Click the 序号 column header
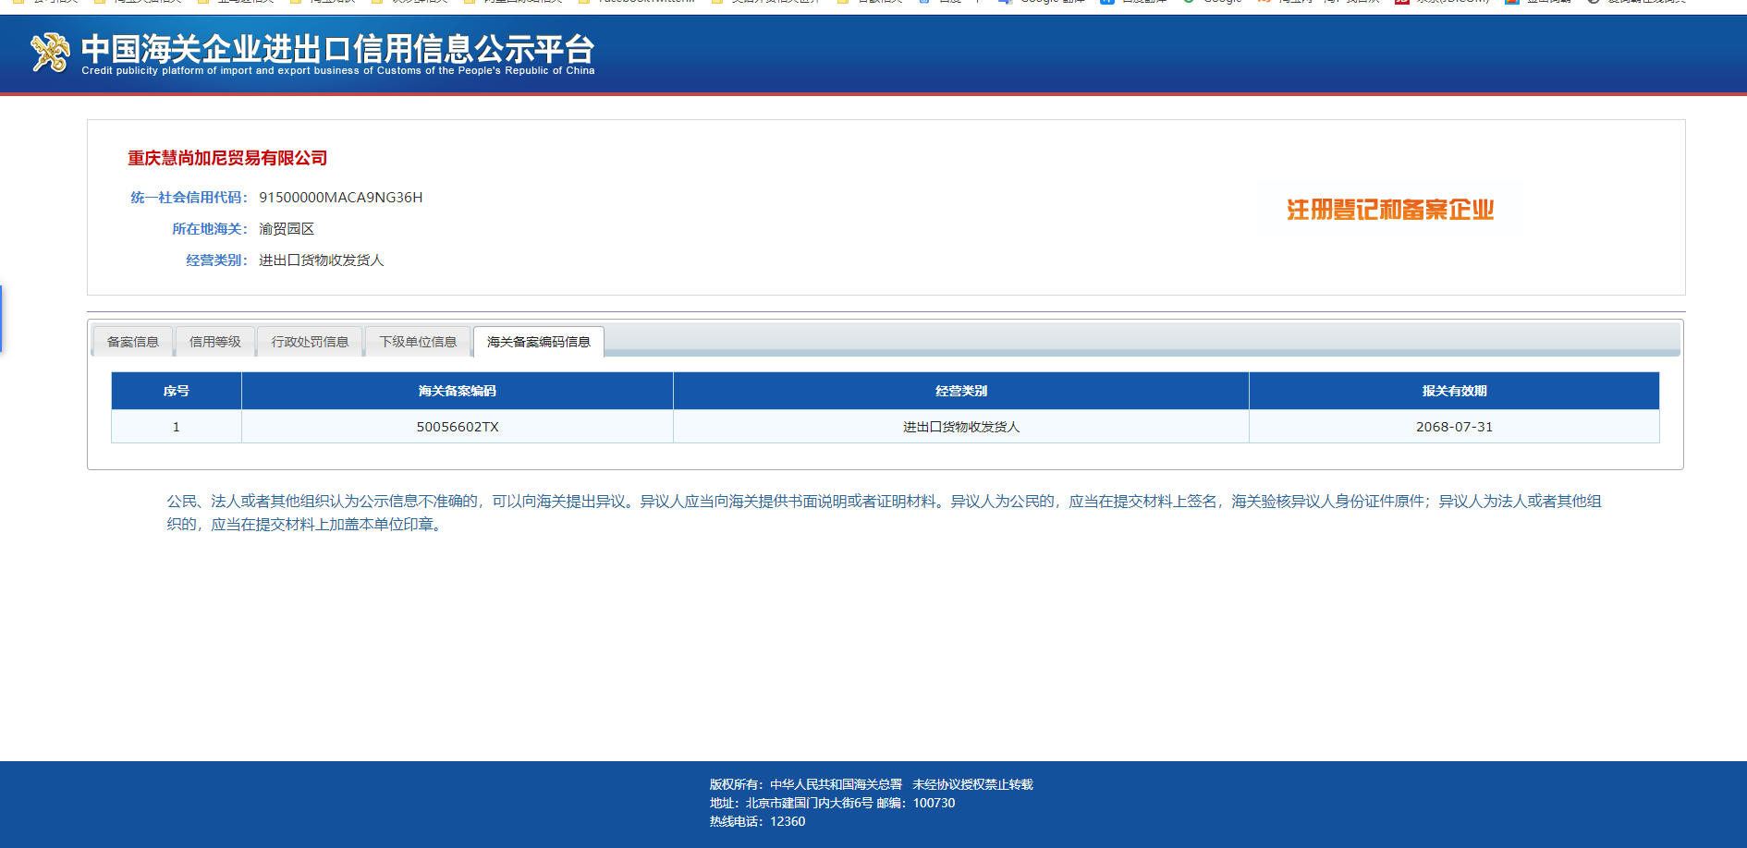Screen dimensions: 1747x848 (x=177, y=391)
